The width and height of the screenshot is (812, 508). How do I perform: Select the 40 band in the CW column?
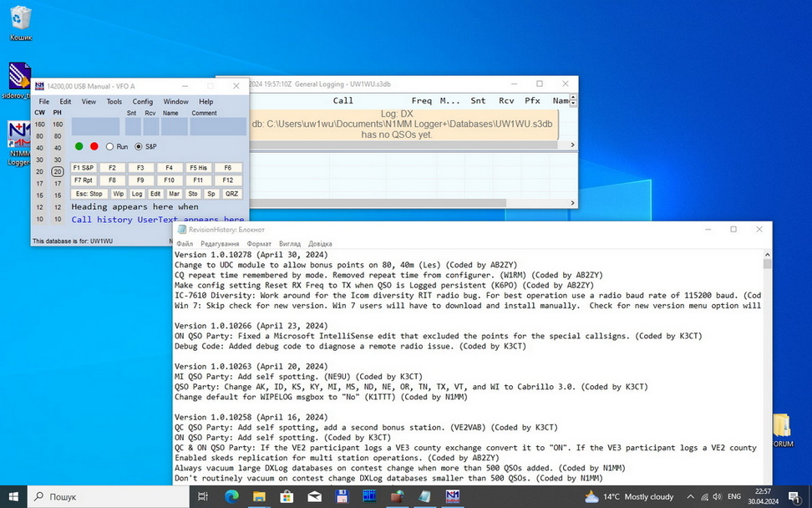coord(40,148)
